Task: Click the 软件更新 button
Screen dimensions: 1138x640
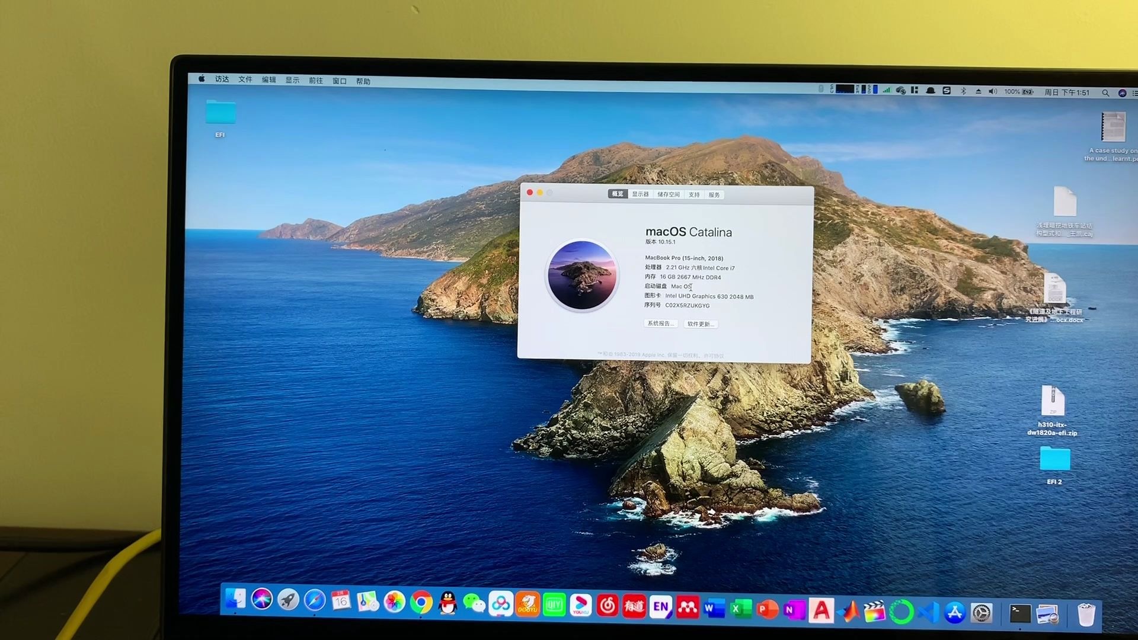Action: coord(701,324)
